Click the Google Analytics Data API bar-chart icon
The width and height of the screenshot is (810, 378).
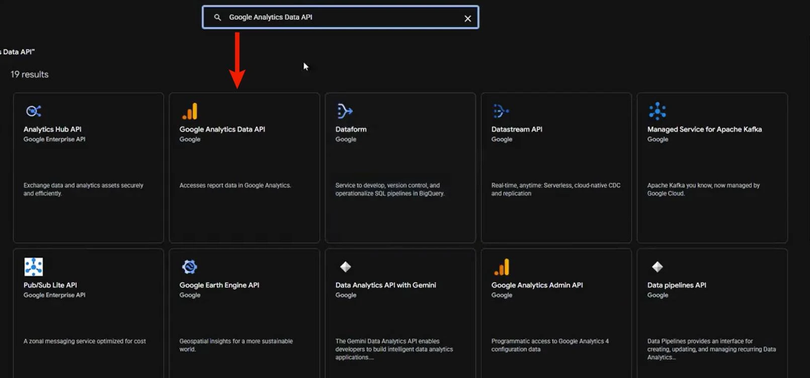tap(190, 111)
